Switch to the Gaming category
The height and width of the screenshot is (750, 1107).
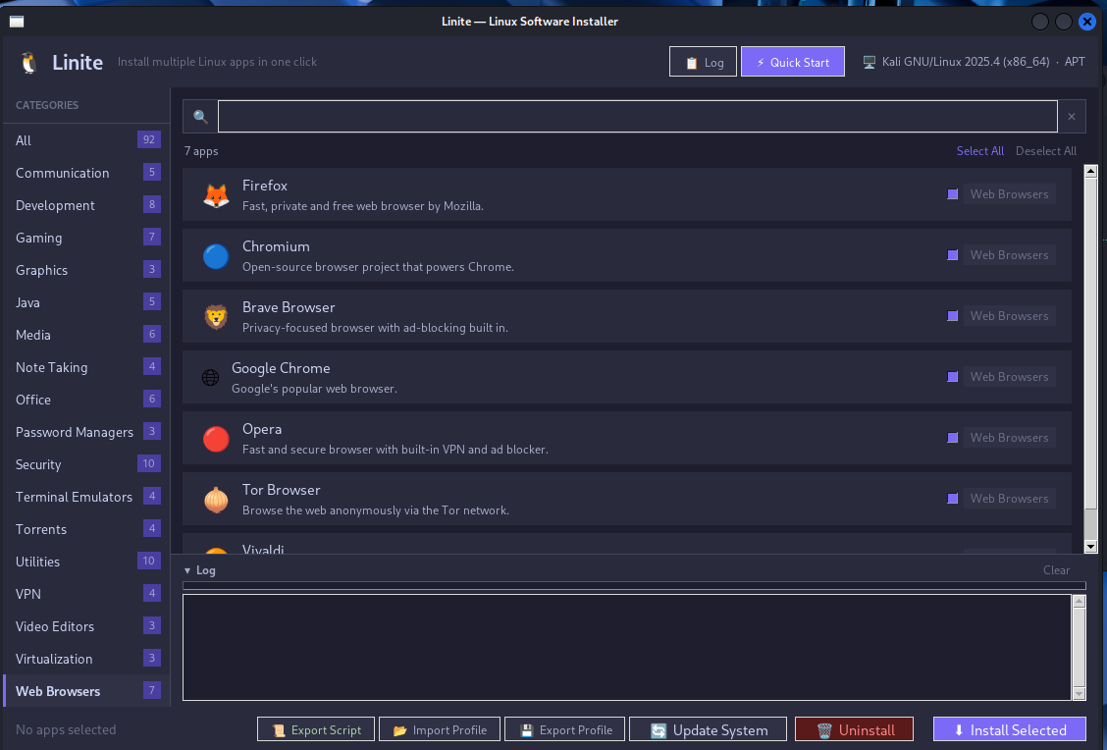point(86,238)
